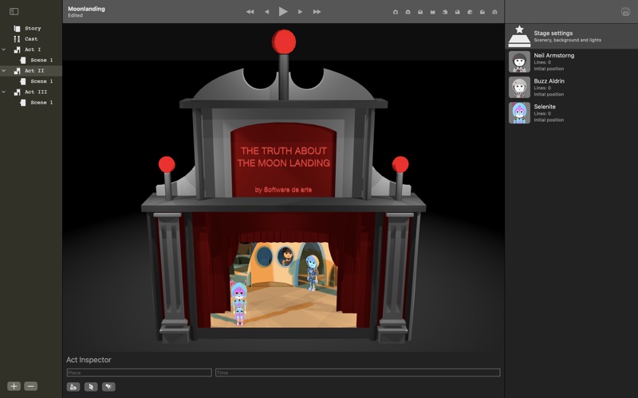
Task: Click the Buzz Aldrin name text
Action: [549, 81]
